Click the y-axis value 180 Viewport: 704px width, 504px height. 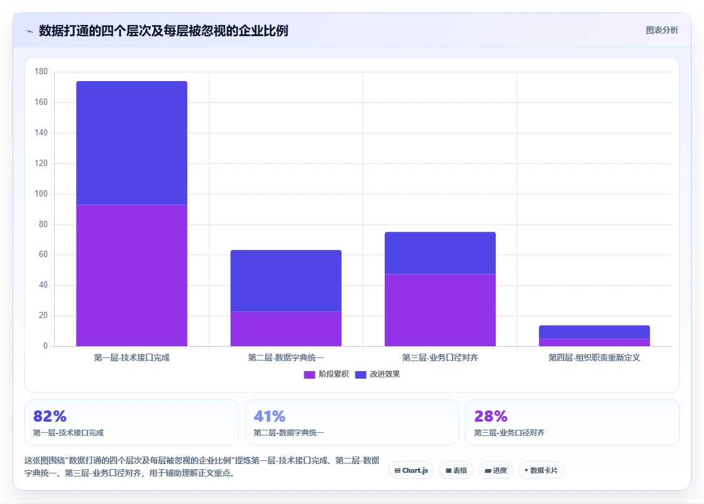(x=41, y=72)
